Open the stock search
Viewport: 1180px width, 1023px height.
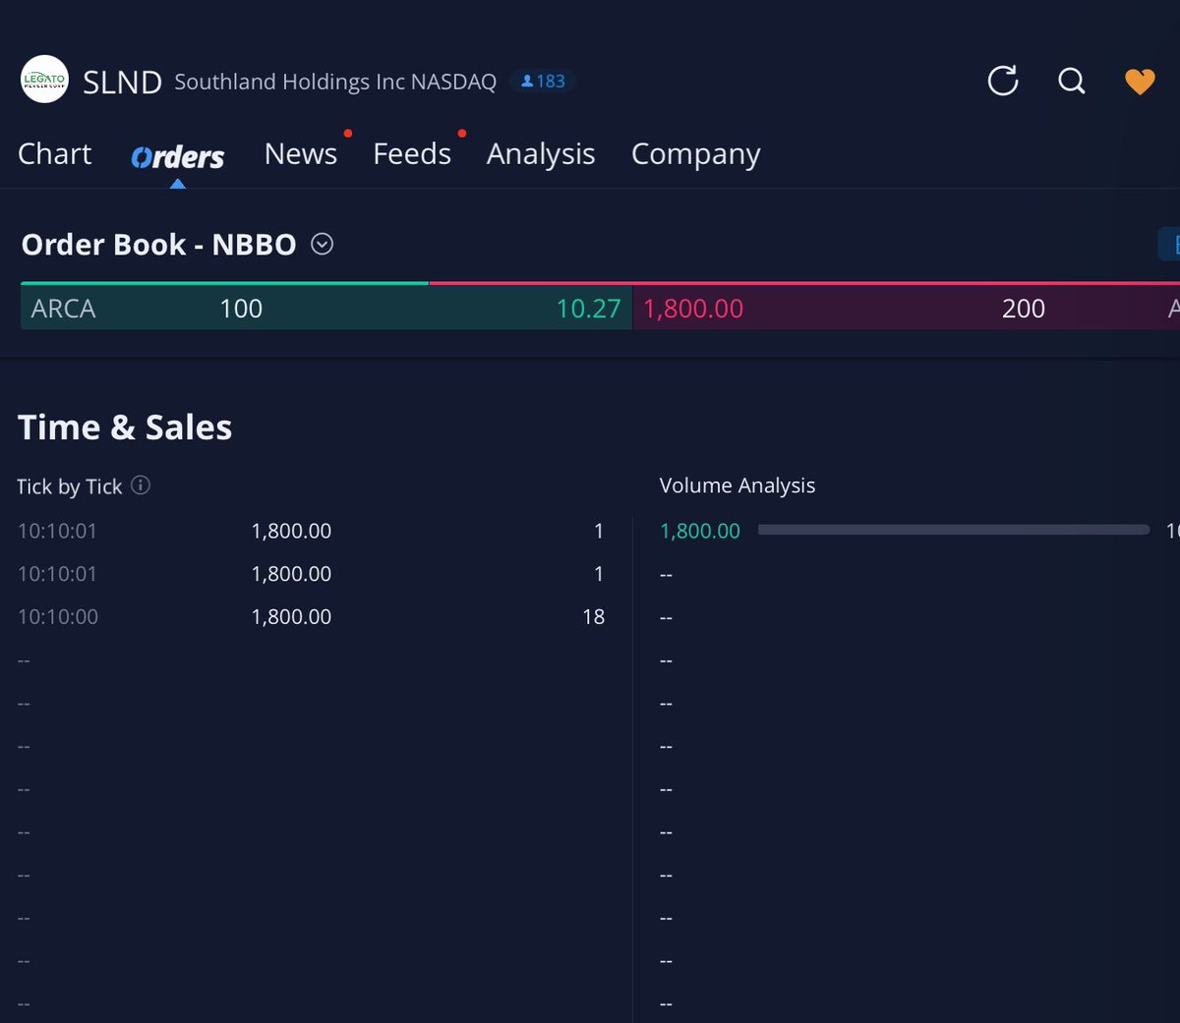pos(1072,81)
